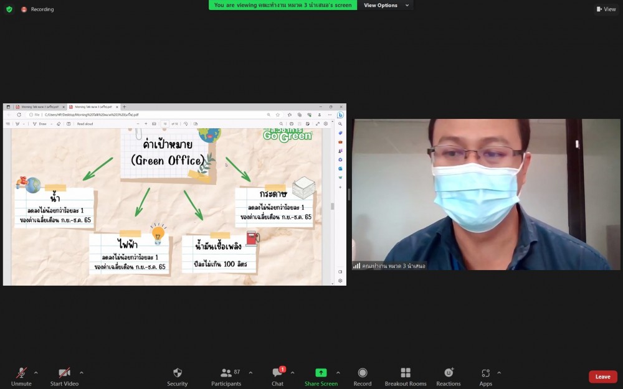This screenshot has width=623, height=389.
Task: Open browser Collections
Action: click(x=299, y=115)
